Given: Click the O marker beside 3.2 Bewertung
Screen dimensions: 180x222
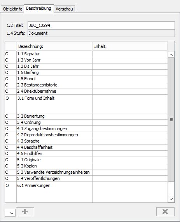Looking at the screenshot, I should click(x=7, y=116).
